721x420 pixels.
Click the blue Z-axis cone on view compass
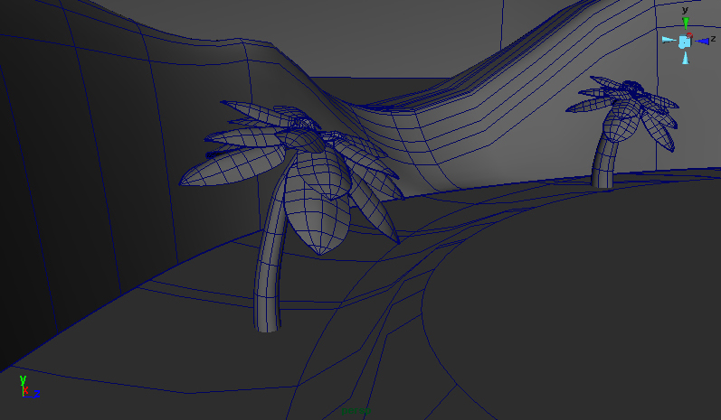point(702,42)
